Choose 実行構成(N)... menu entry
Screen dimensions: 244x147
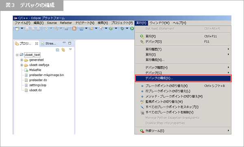click(x=183, y=60)
